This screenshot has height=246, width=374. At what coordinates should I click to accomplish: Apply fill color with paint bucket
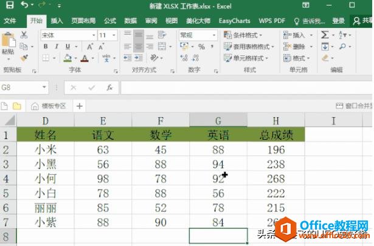click(x=68, y=58)
